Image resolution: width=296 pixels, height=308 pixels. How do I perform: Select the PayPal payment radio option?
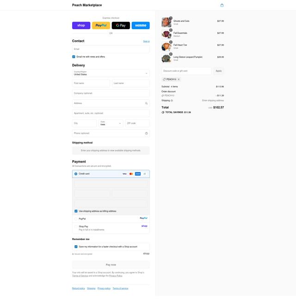click(76, 219)
